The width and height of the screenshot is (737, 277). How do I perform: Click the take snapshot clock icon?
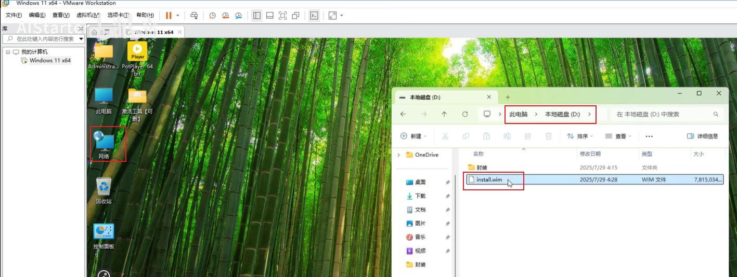click(212, 16)
